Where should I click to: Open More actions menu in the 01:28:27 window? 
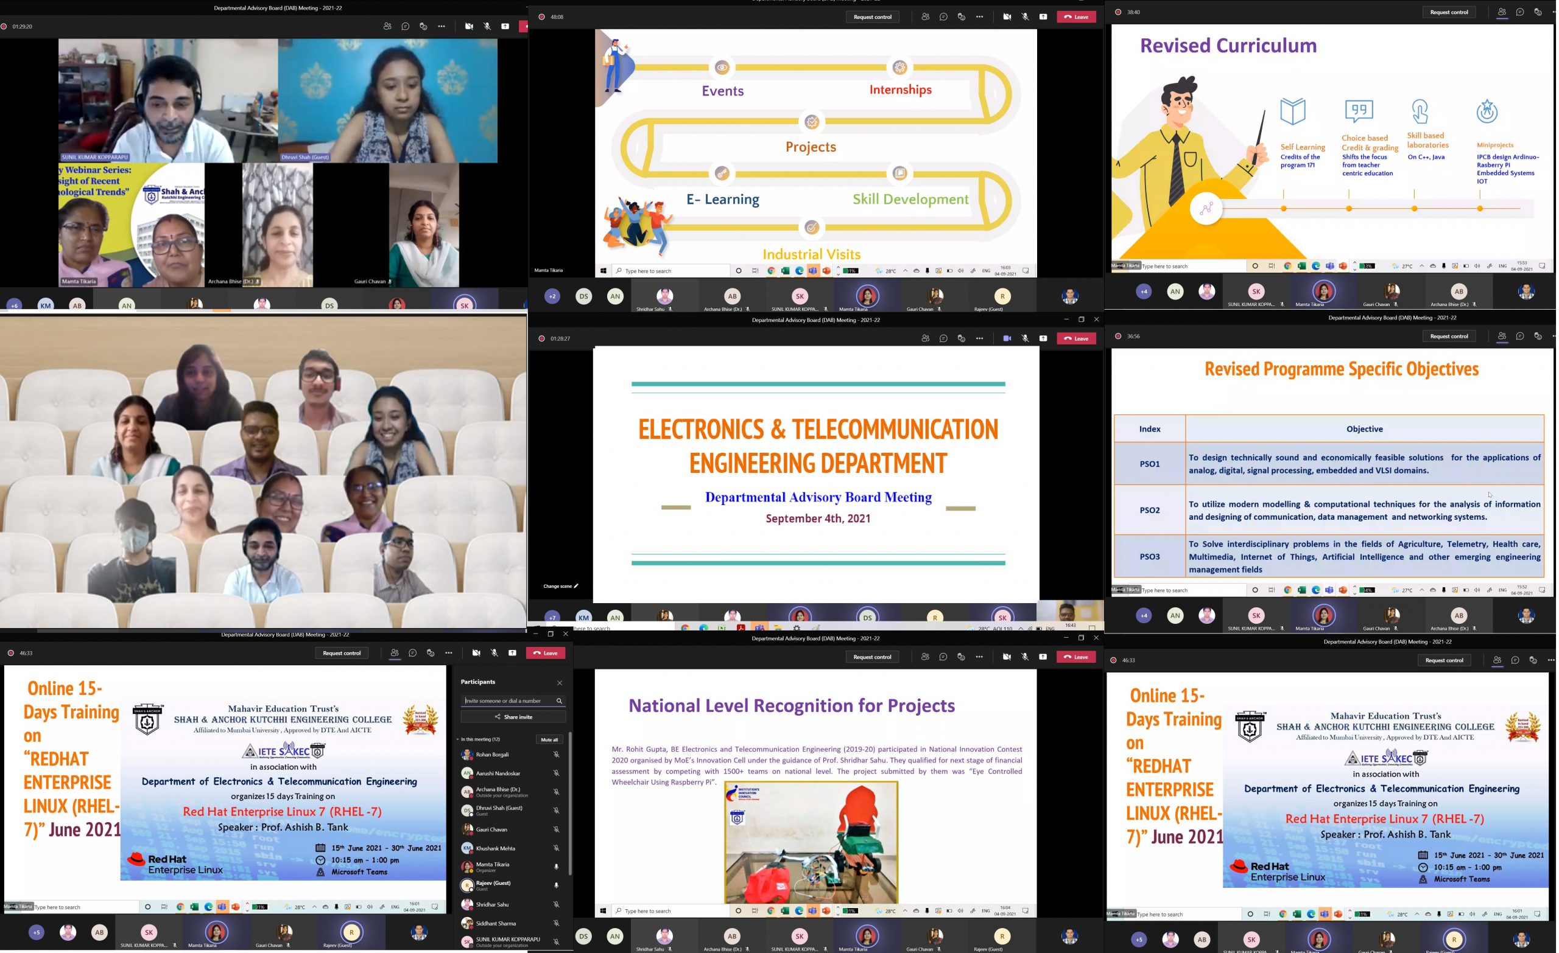coord(979,339)
